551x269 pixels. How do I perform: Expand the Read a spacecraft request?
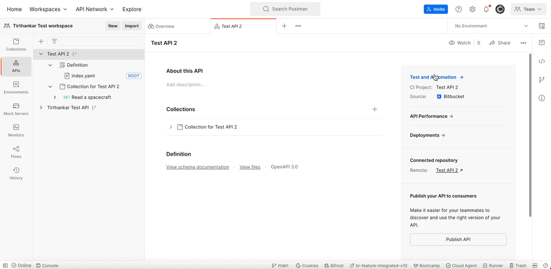[55, 98]
